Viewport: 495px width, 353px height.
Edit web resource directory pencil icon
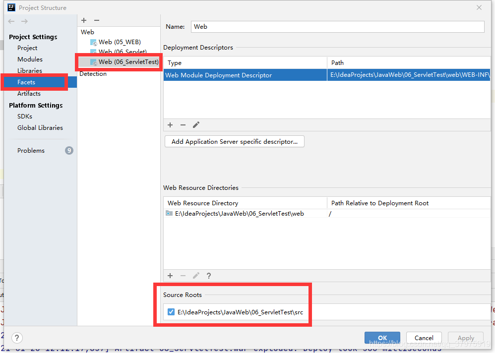pos(196,276)
